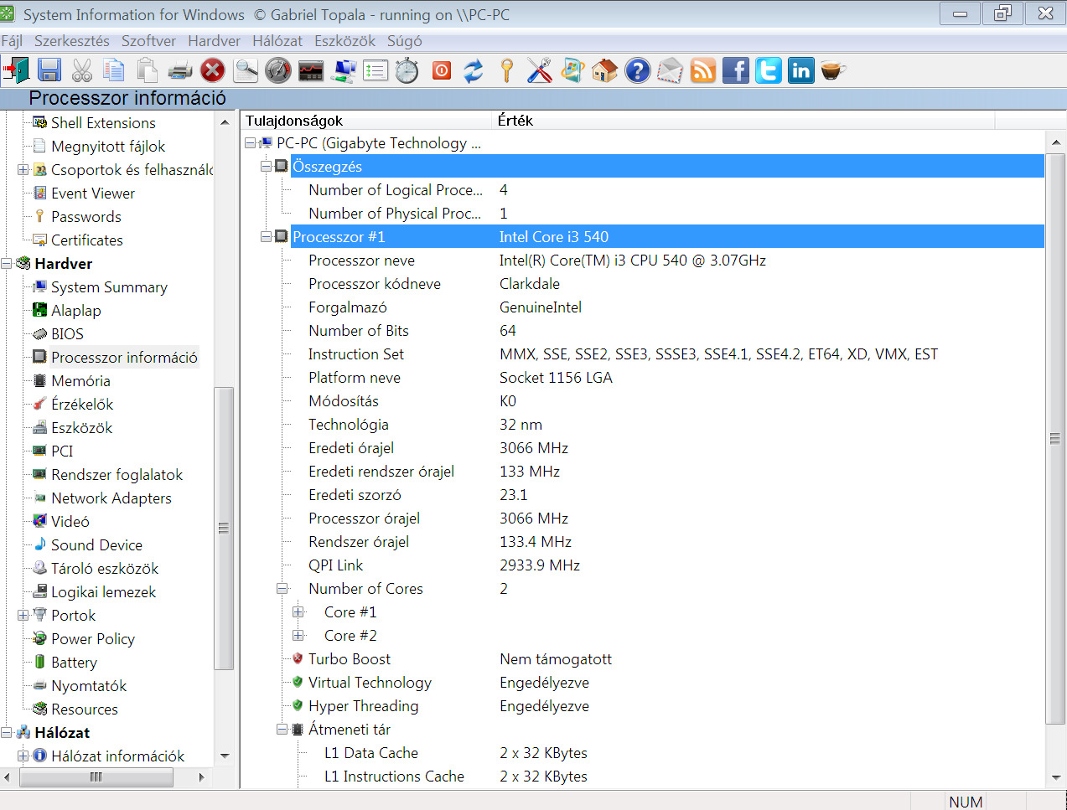Image resolution: width=1067 pixels, height=810 pixels.
Task: Select Memória in the tree
Action: [80, 381]
